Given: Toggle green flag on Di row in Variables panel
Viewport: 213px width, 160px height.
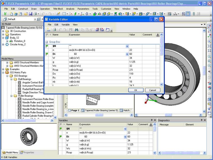Looking at the screenshot, I should [x=61, y=137].
